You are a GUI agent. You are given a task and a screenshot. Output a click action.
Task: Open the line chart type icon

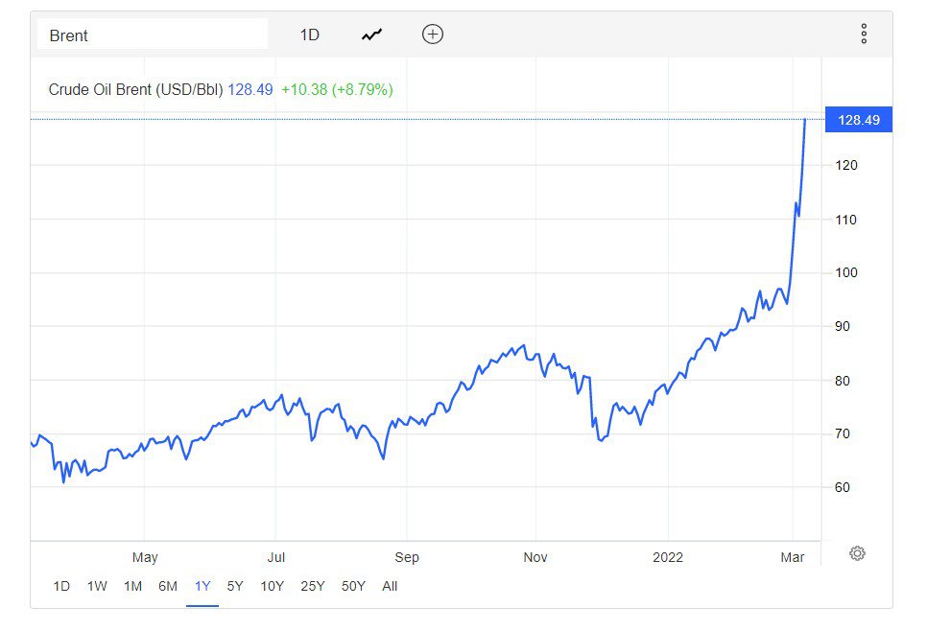tap(372, 35)
